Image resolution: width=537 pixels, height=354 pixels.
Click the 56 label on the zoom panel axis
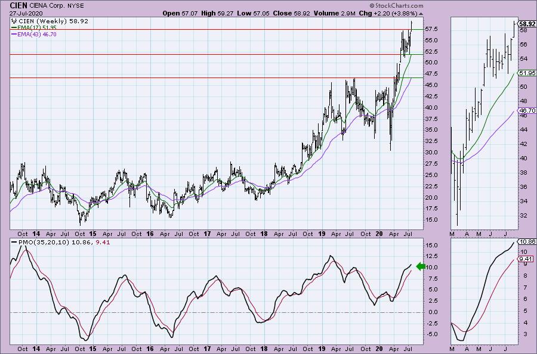pyautogui.click(x=523, y=45)
